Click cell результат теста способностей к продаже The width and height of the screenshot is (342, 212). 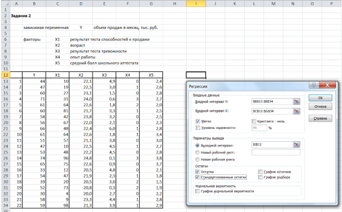[110, 39]
